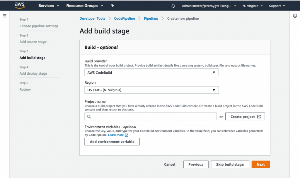Expand the Region dropdown
Viewport: 300px width, 178px height.
coord(151,90)
